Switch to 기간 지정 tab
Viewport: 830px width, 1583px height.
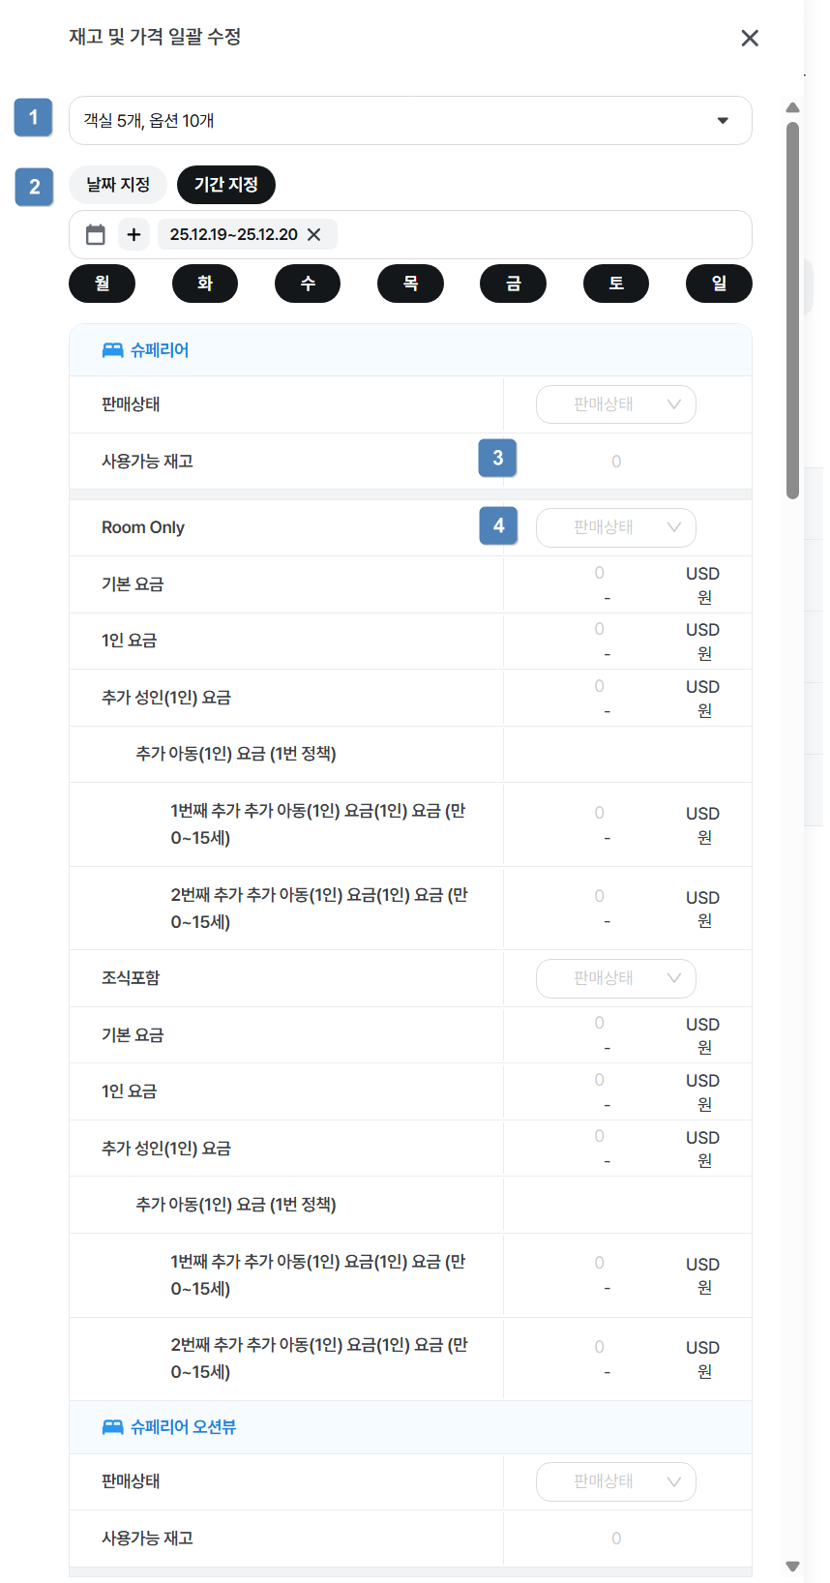coord(226,185)
